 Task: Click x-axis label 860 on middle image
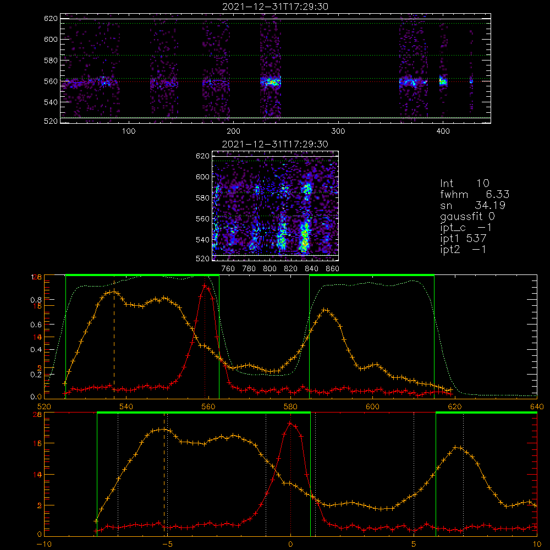click(x=333, y=269)
